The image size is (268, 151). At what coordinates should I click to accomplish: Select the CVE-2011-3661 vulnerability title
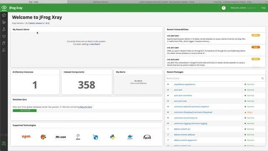tap(173, 48)
